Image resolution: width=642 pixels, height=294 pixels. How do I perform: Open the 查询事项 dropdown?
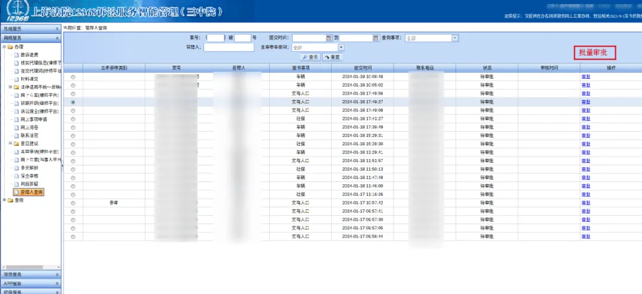point(455,38)
